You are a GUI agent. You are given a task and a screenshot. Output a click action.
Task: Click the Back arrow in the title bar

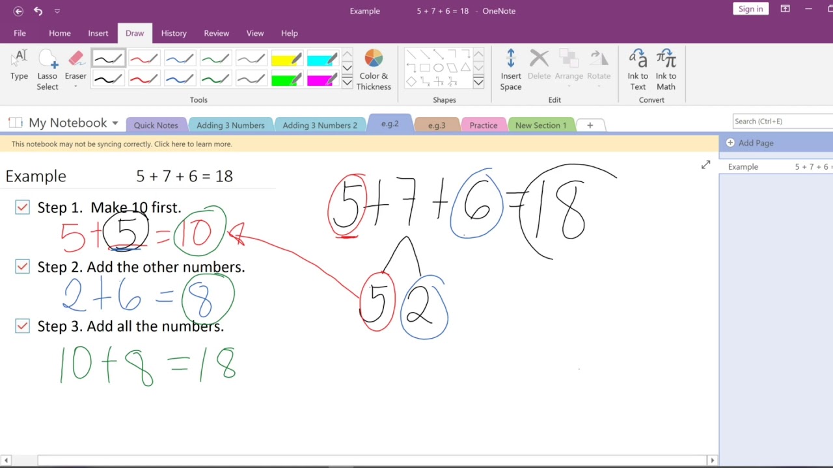pos(18,11)
